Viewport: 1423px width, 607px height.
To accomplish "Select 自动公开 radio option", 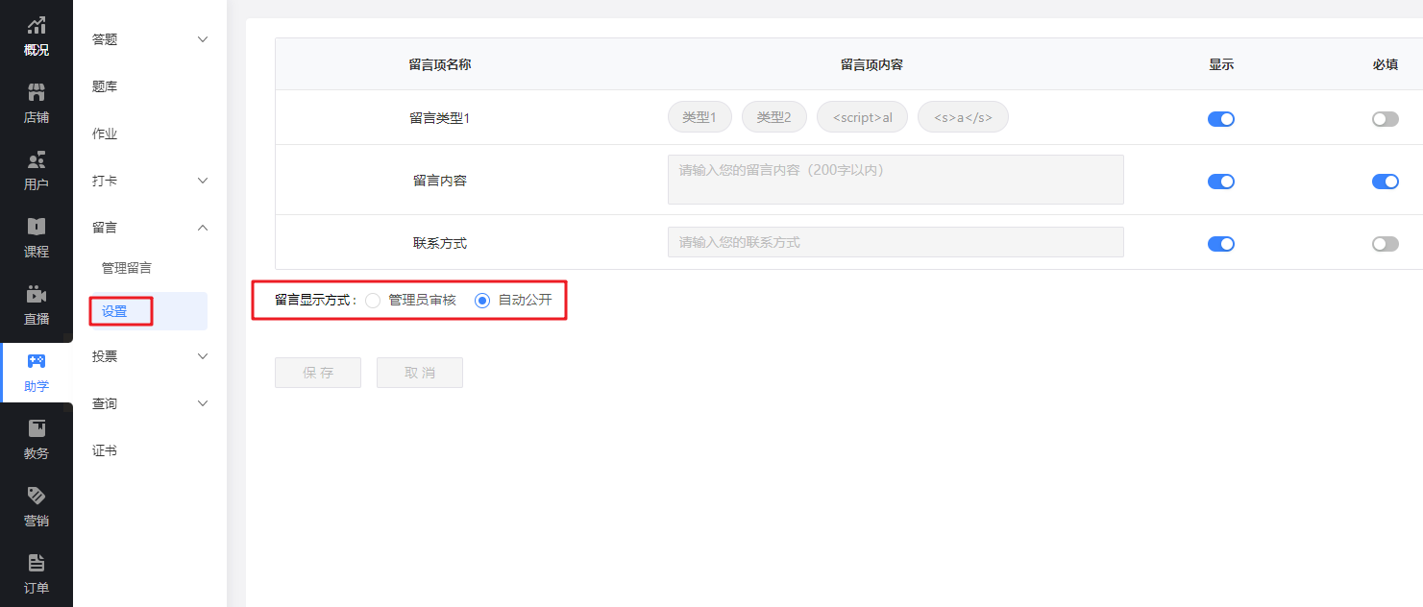I will coord(482,301).
